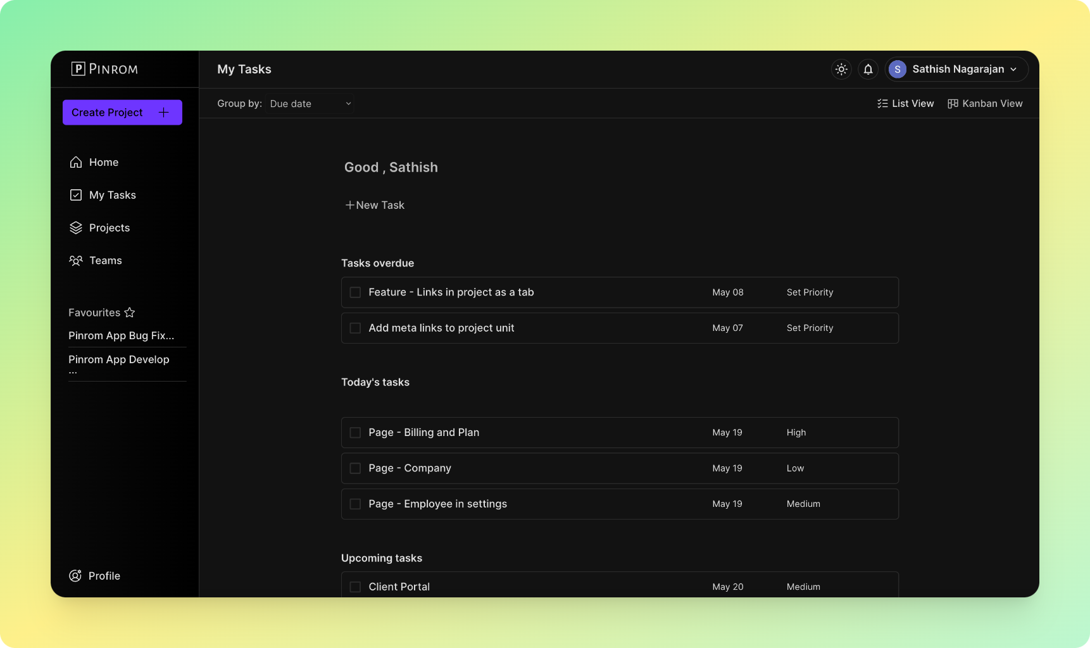Set Priority for Feature - Links task
The height and width of the screenshot is (648, 1090).
coord(810,292)
